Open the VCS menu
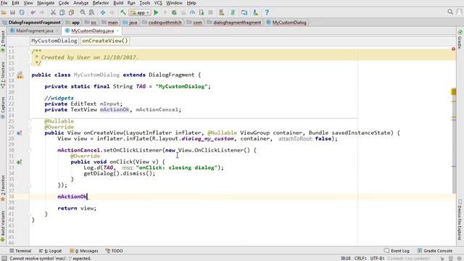464x261 pixels. click(x=158, y=3)
